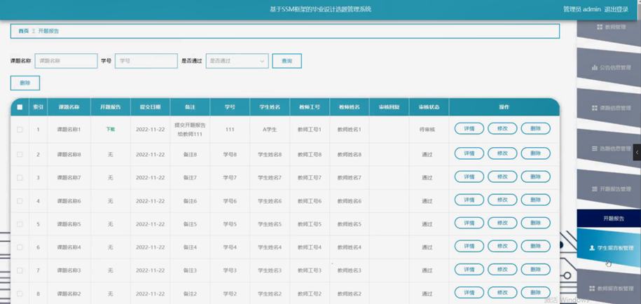The height and width of the screenshot is (304, 641).
Task: Click the 删除 button above the table
Action: pyautogui.click(x=25, y=83)
